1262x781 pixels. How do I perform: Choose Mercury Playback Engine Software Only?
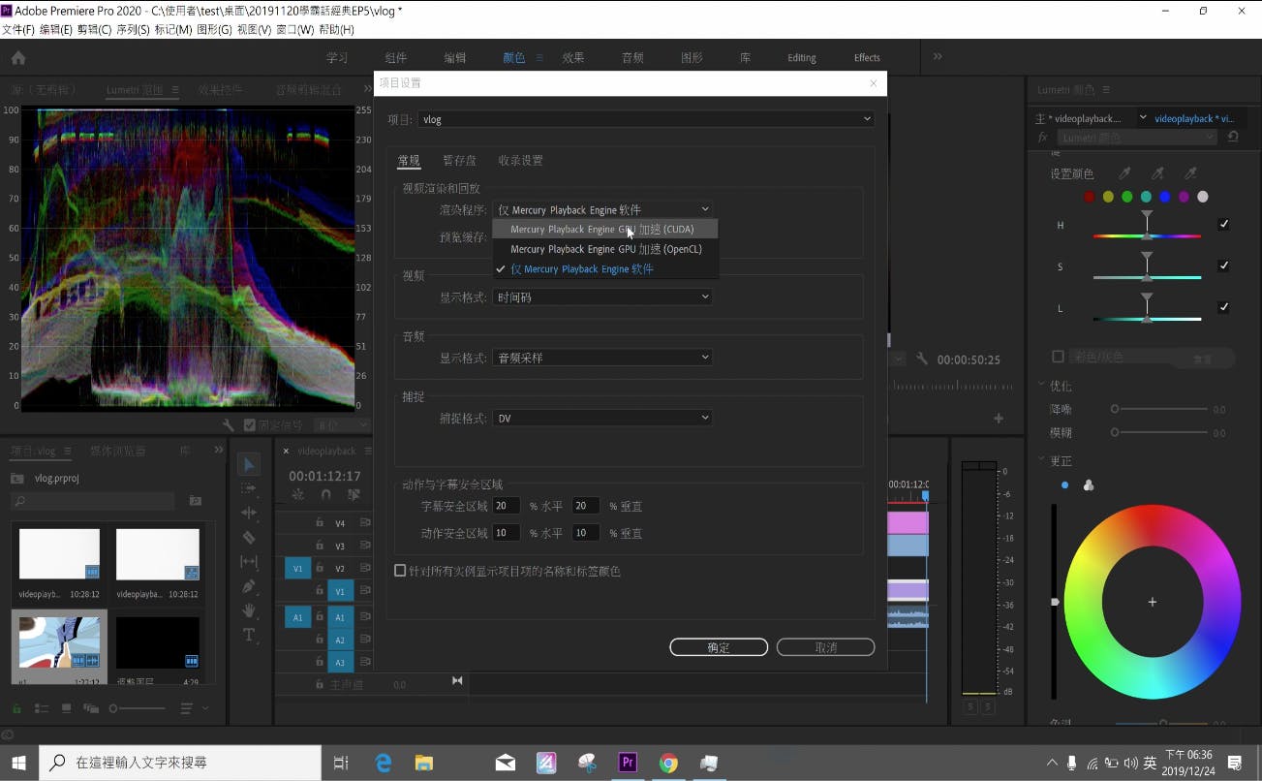606,269
